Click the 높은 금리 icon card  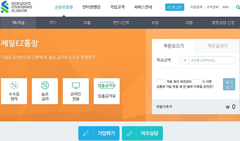(x=45, y=91)
